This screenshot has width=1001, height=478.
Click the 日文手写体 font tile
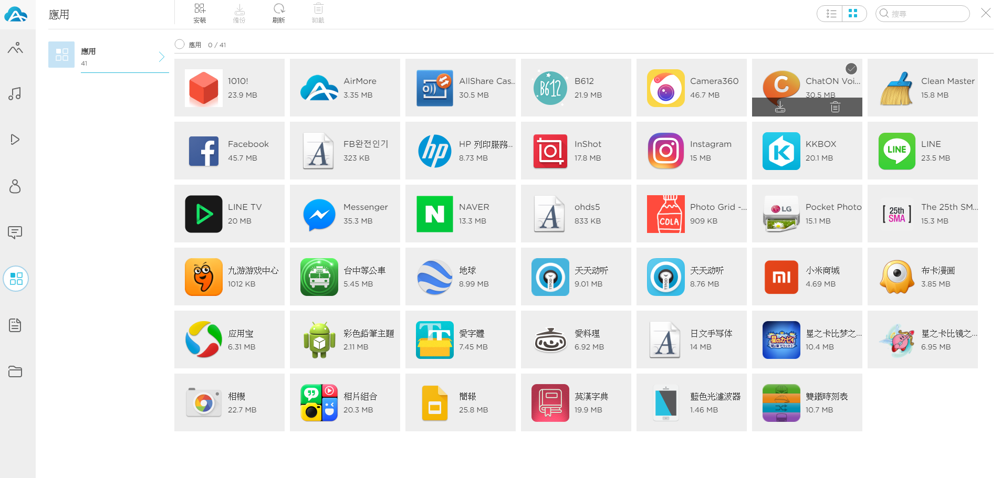click(x=692, y=339)
